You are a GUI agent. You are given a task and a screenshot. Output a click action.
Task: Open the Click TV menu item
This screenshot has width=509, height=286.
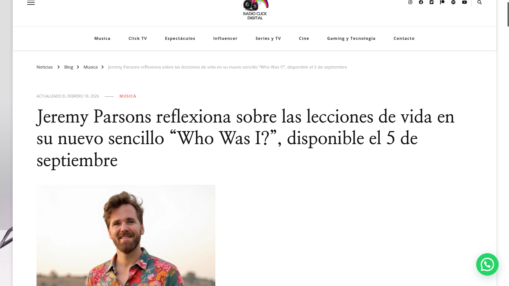tap(138, 38)
